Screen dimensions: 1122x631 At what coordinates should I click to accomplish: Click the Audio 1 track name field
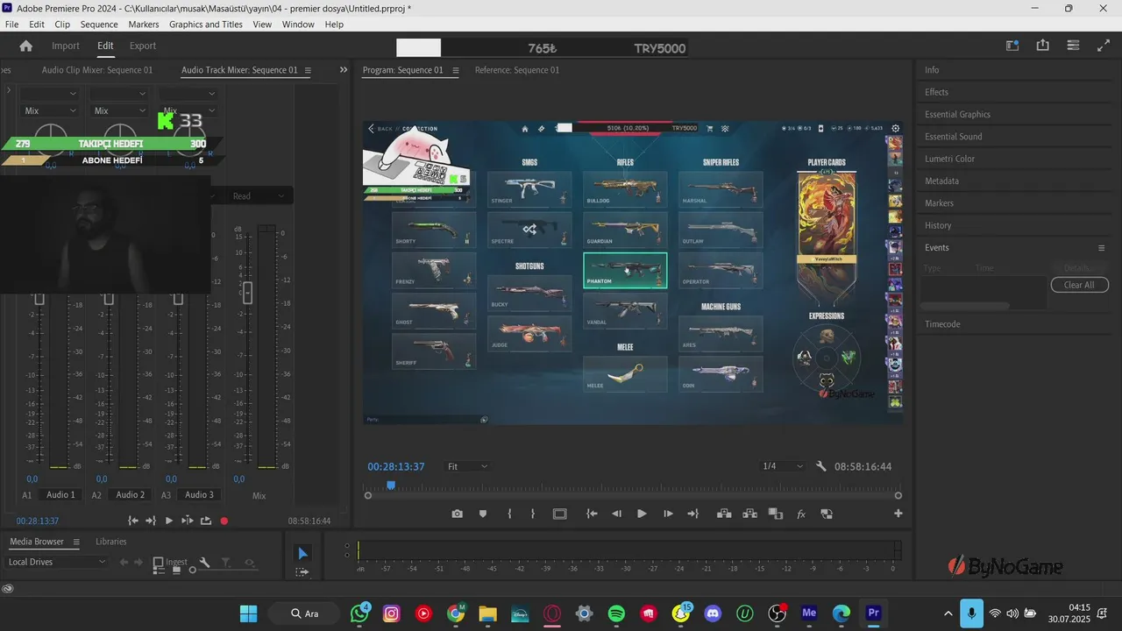[x=60, y=495]
